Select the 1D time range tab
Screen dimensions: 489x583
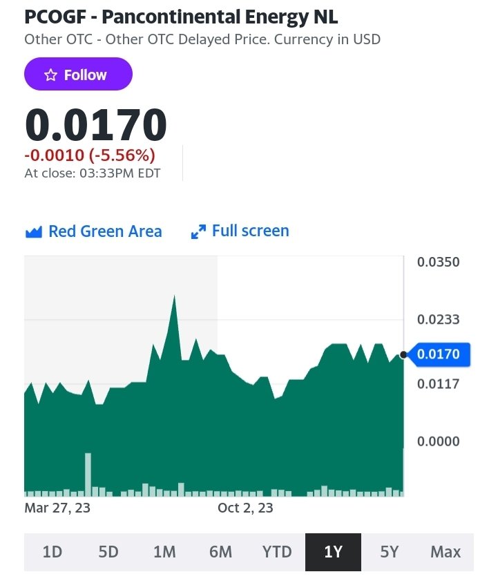tap(52, 552)
